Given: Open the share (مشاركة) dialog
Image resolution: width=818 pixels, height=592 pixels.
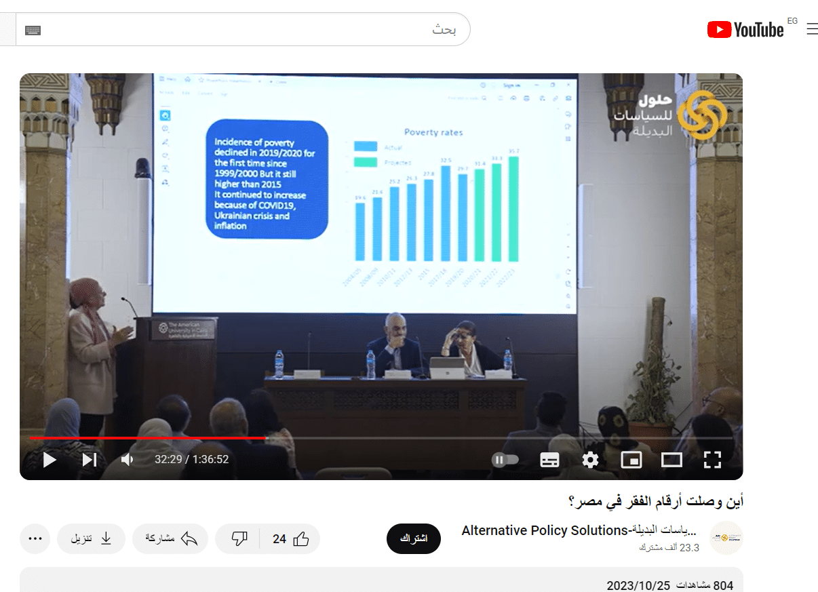Looking at the screenshot, I should 170,539.
